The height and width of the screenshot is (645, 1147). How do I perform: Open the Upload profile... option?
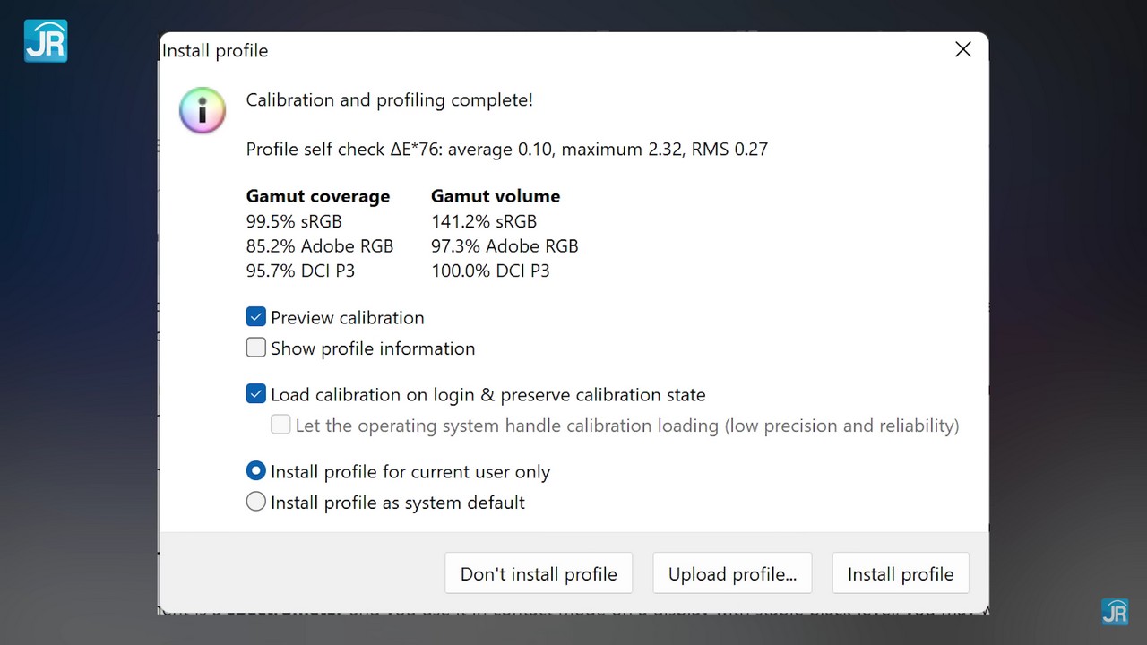(x=732, y=573)
